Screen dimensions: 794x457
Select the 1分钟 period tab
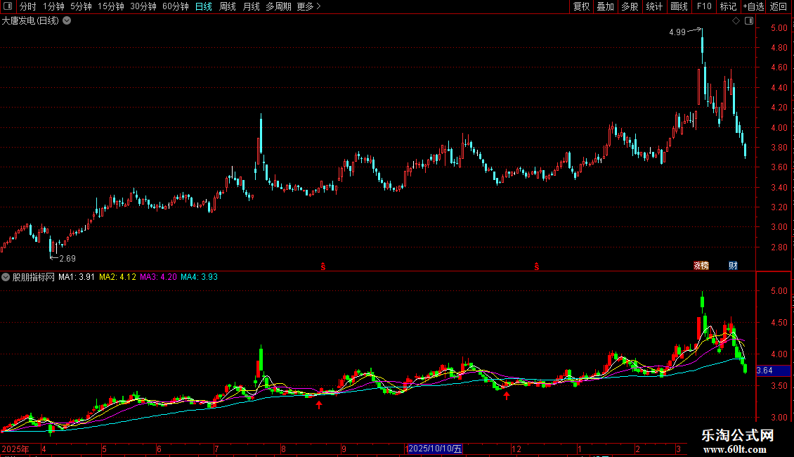53,6
